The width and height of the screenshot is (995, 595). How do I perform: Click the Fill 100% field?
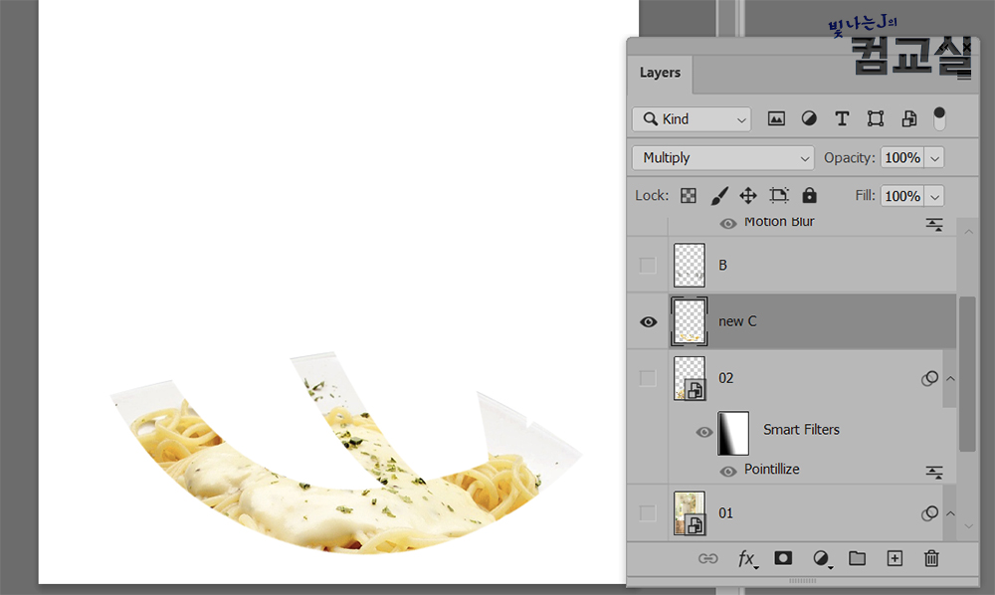(x=902, y=197)
